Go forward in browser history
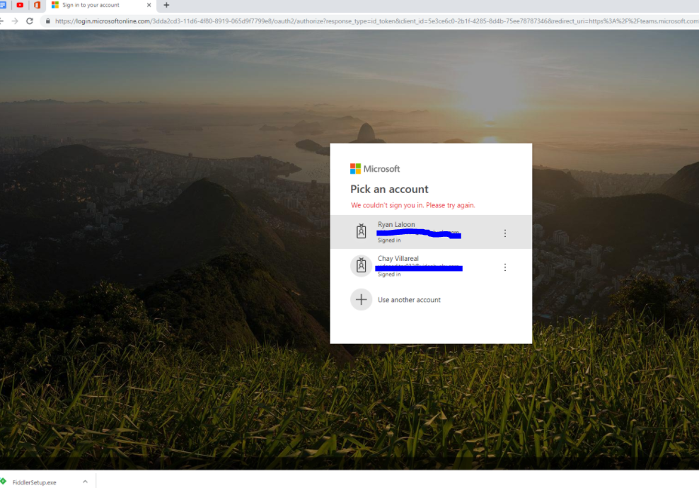699x488 pixels. [15, 21]
